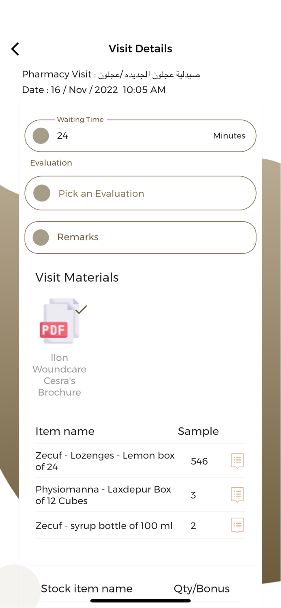Open notes icon for Zecuf Lozenges Lemon box
Screen dimensions: 281x608
237,460
